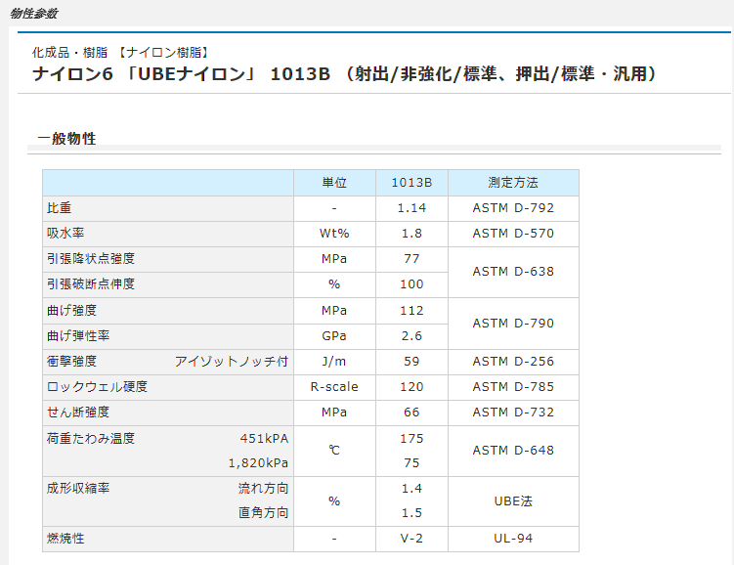Click the 単位 column header
The height and width of the screenshot is (565, 734).
click(334, 183)
